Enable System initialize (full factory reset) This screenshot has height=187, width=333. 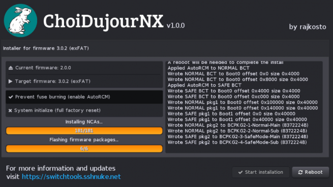pyautogui.click(x=84, y=110)
